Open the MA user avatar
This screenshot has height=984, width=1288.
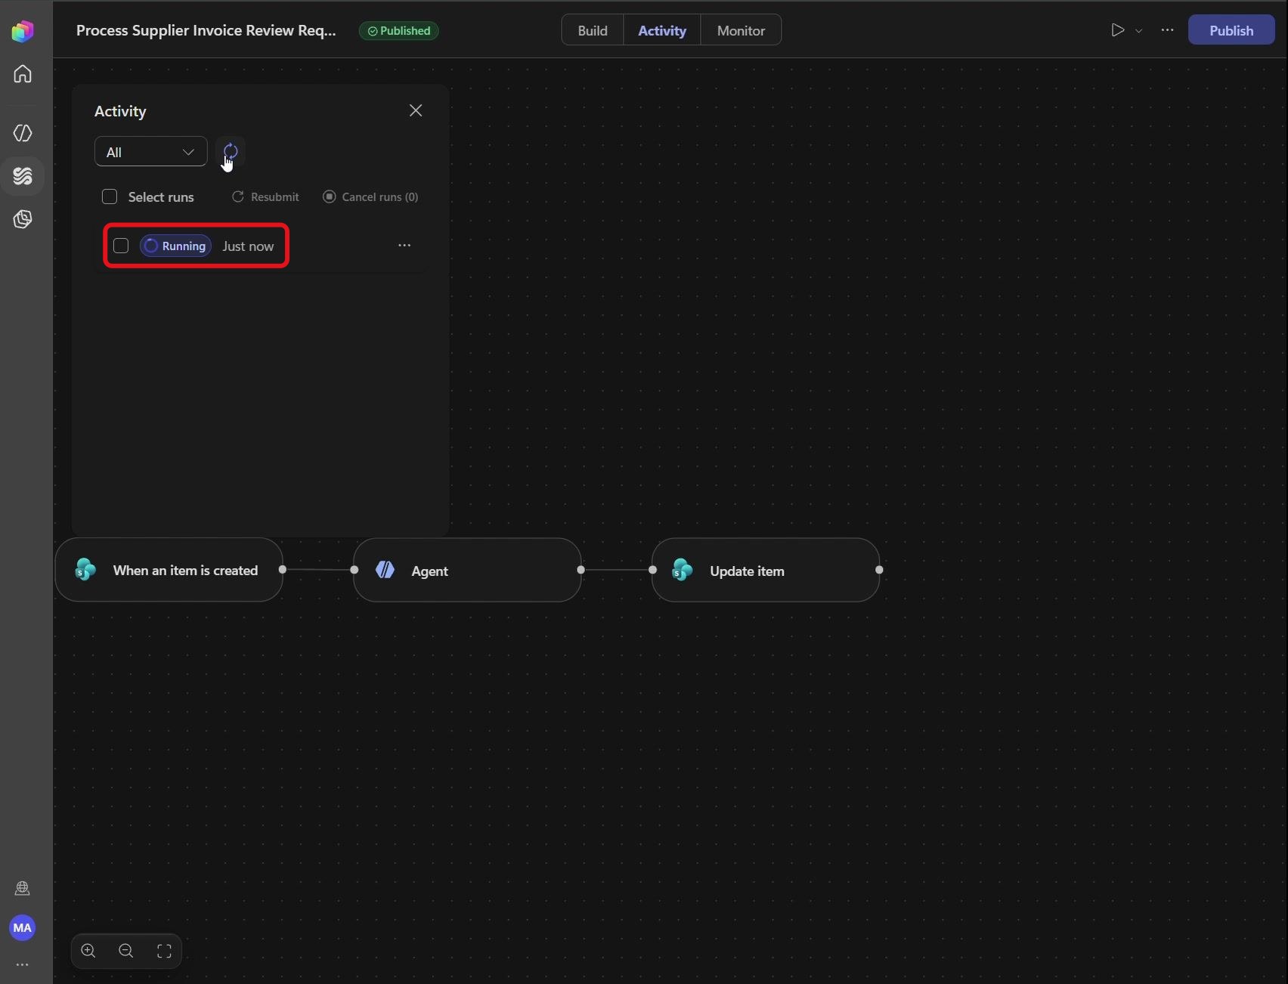point(23,928)
